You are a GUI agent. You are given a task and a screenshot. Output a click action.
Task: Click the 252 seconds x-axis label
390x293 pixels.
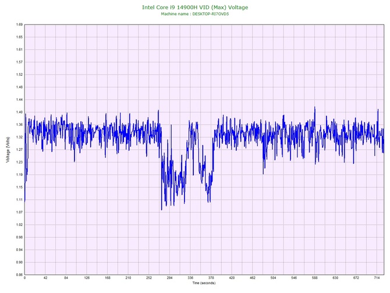point(149,278)
